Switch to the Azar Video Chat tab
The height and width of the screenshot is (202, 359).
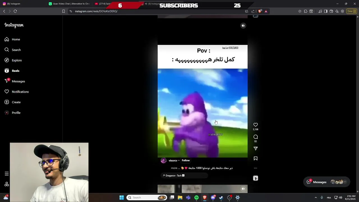click(69, 4)
